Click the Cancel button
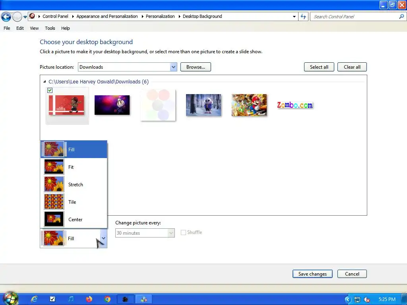407x305 pixels. pyautogui.click(x=352, y=274)
